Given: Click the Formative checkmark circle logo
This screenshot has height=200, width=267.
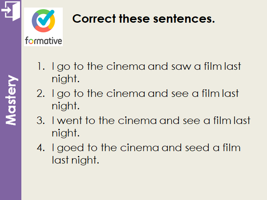Looking at the screenshot, I should click(43, 21).
